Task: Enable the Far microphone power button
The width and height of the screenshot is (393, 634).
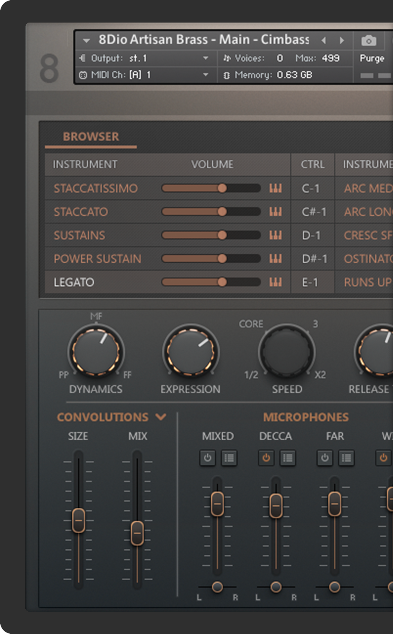Action: point(325,458)
